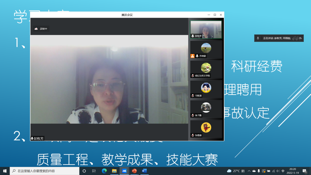The height and width of the screenshot is (175, 311).
Task: Expand the hidden system tray icons
Action: (x=249, y=171)
